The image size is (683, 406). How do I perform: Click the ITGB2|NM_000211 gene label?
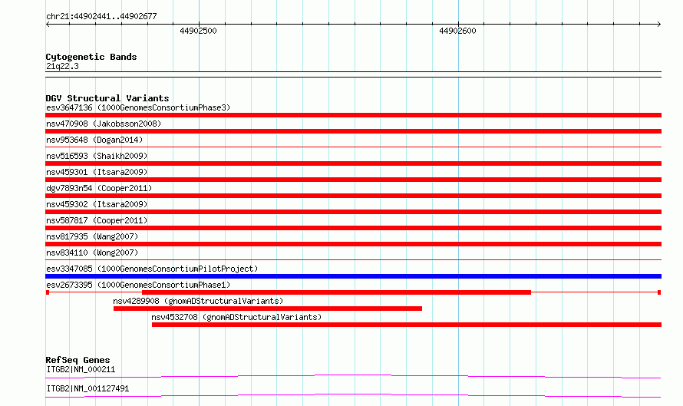(81, 369)
